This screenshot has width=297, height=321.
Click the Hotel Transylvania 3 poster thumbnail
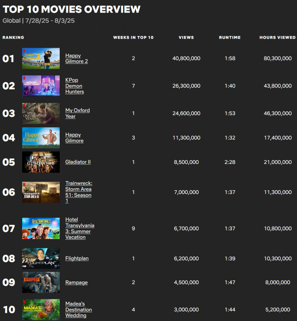click(41, 228)
